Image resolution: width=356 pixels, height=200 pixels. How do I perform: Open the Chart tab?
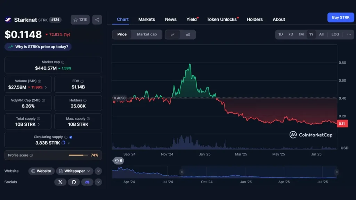coord(123,19)
